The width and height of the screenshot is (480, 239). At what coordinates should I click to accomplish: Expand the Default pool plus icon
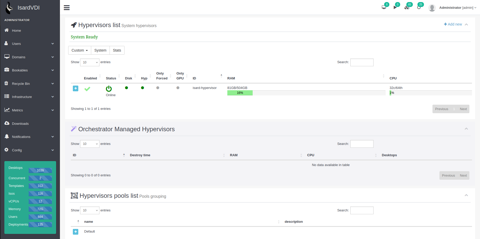[75, 232]
